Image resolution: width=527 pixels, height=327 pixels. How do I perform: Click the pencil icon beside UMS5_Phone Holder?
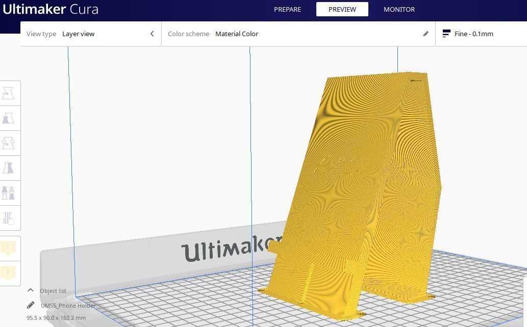(31, 305)
